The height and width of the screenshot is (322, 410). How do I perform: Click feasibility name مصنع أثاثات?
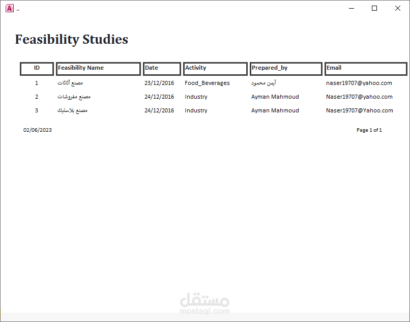tap(70, 83)
